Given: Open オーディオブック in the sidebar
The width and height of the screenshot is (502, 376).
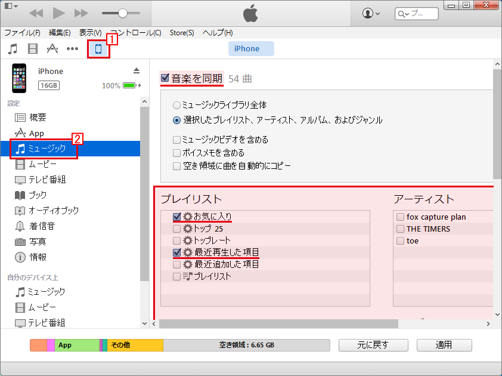Looking at the screenshot, I should click(x=70, y=211).
